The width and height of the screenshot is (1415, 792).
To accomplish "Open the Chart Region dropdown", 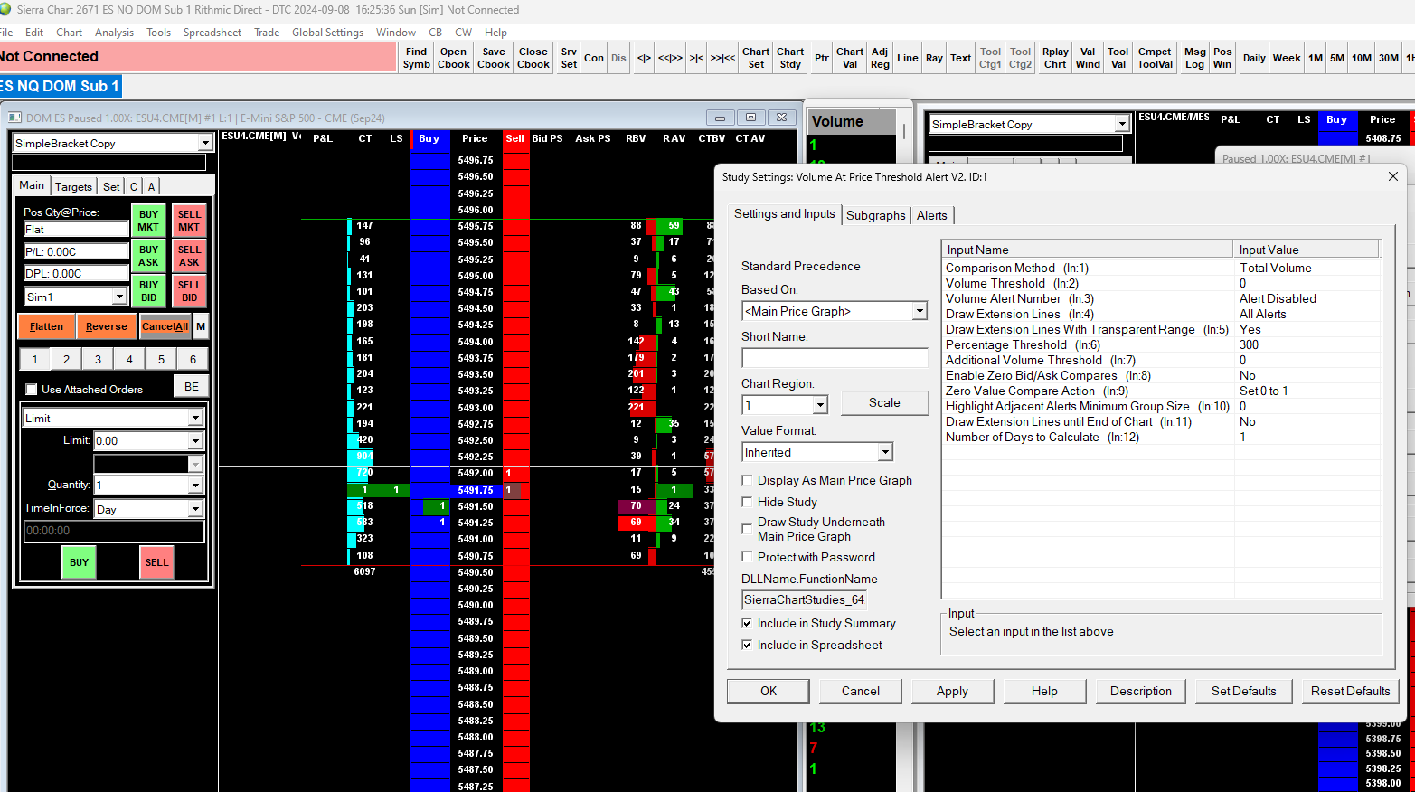I will coord(820,405).
